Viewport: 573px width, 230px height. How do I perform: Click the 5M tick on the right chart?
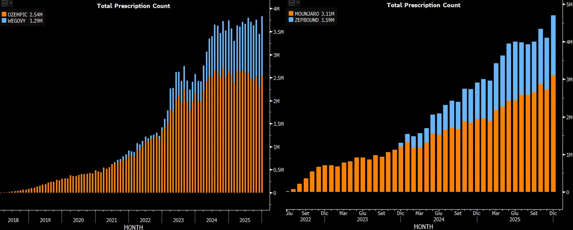[569, 4]
